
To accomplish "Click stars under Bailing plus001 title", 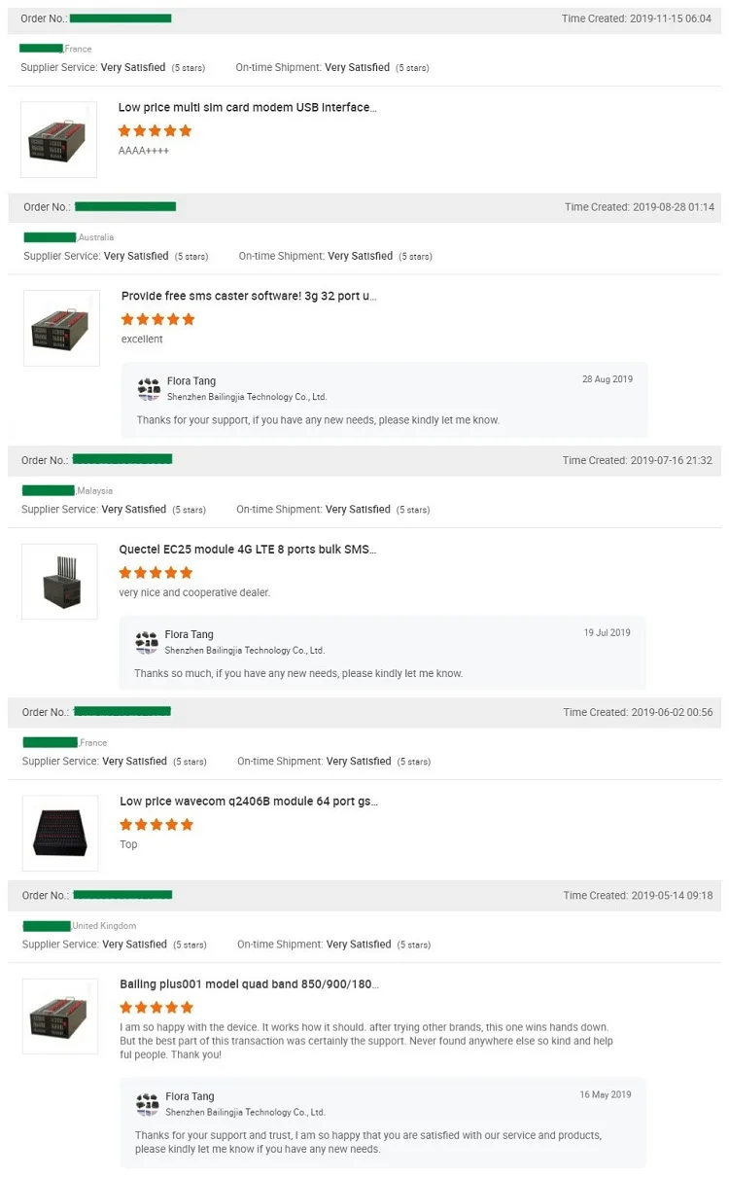I will click(x=156, y=1008).
